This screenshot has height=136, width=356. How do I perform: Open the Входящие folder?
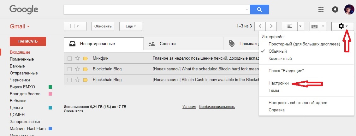click(20, 52)
